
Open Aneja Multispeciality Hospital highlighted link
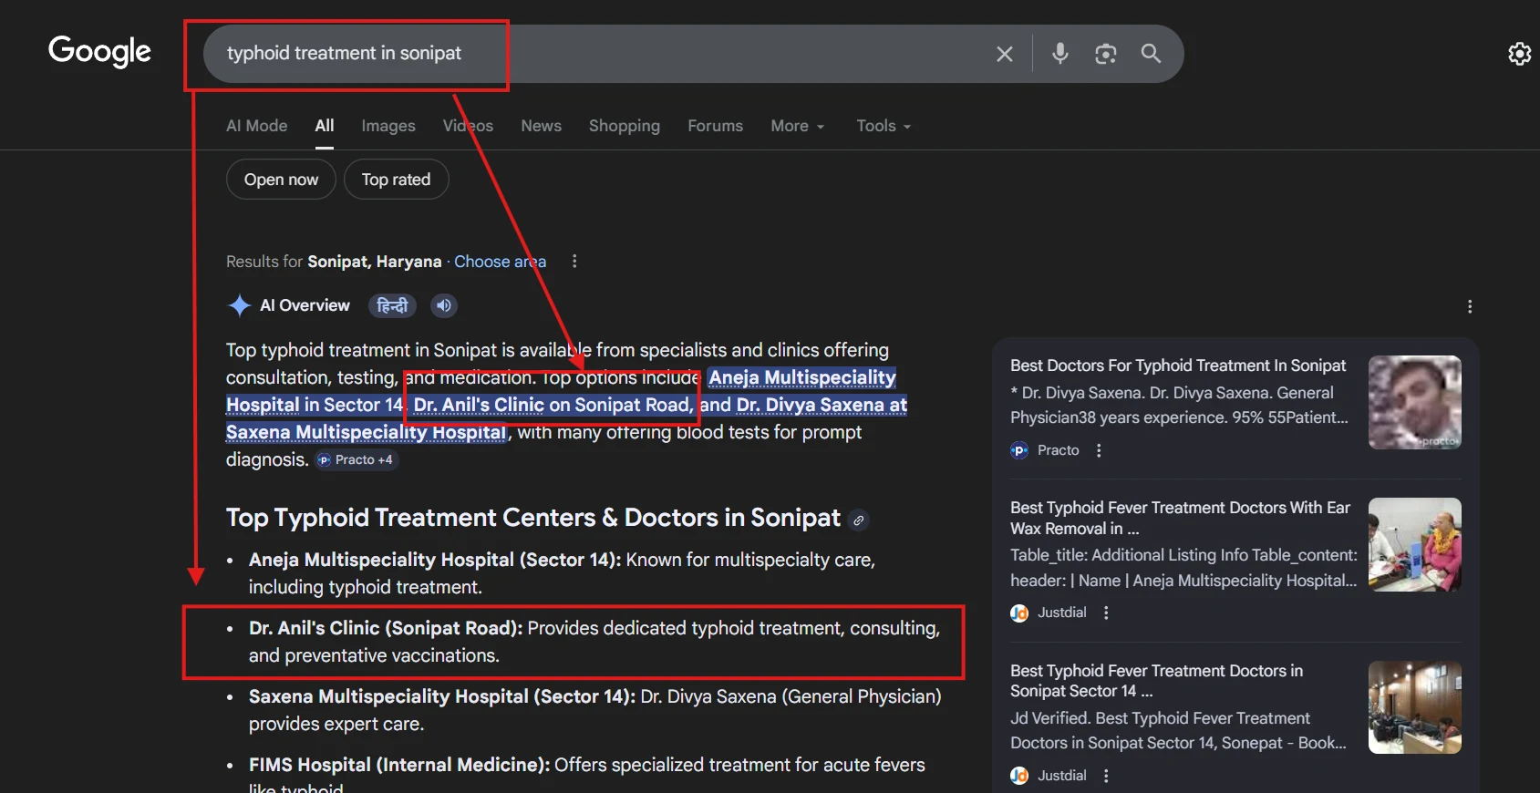pos(802,377)
